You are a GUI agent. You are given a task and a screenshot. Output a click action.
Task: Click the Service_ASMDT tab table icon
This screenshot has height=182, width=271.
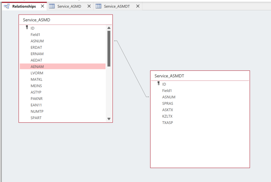tap(99, 6)
